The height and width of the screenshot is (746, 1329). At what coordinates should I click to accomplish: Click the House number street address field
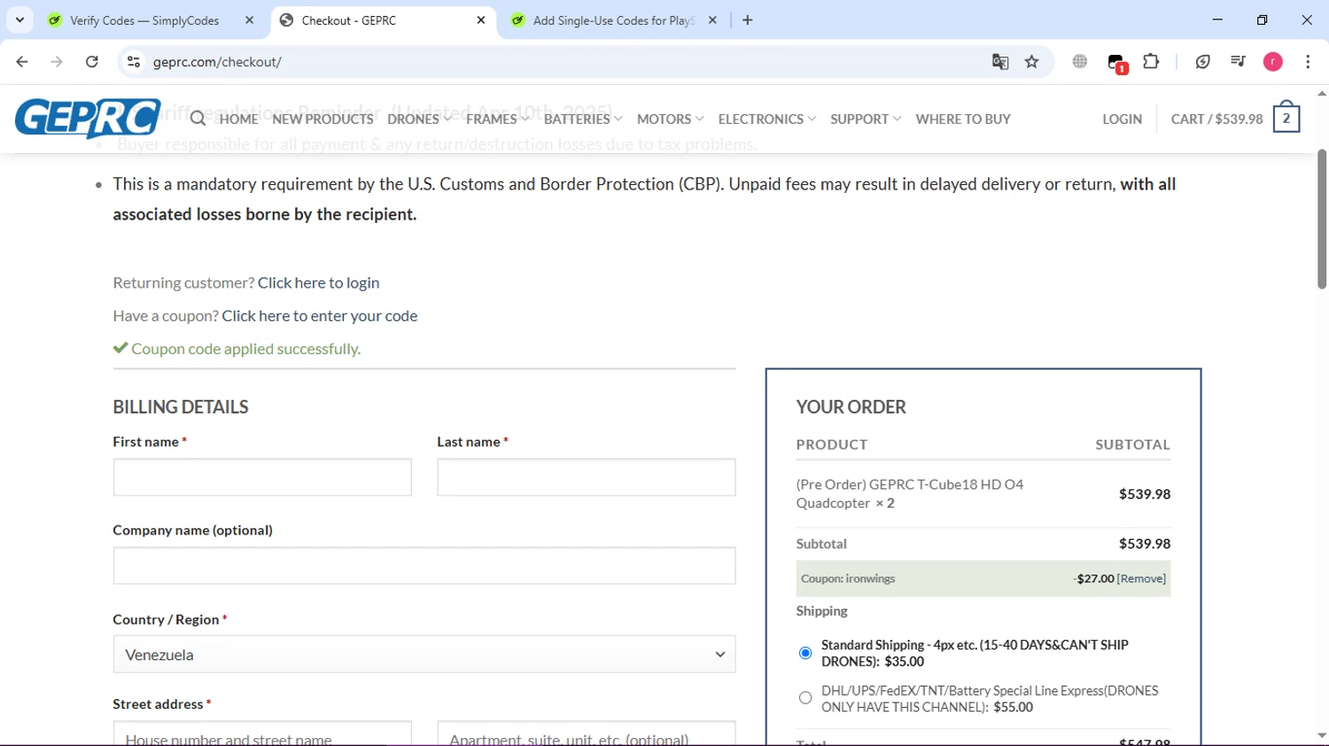(262, 734)
